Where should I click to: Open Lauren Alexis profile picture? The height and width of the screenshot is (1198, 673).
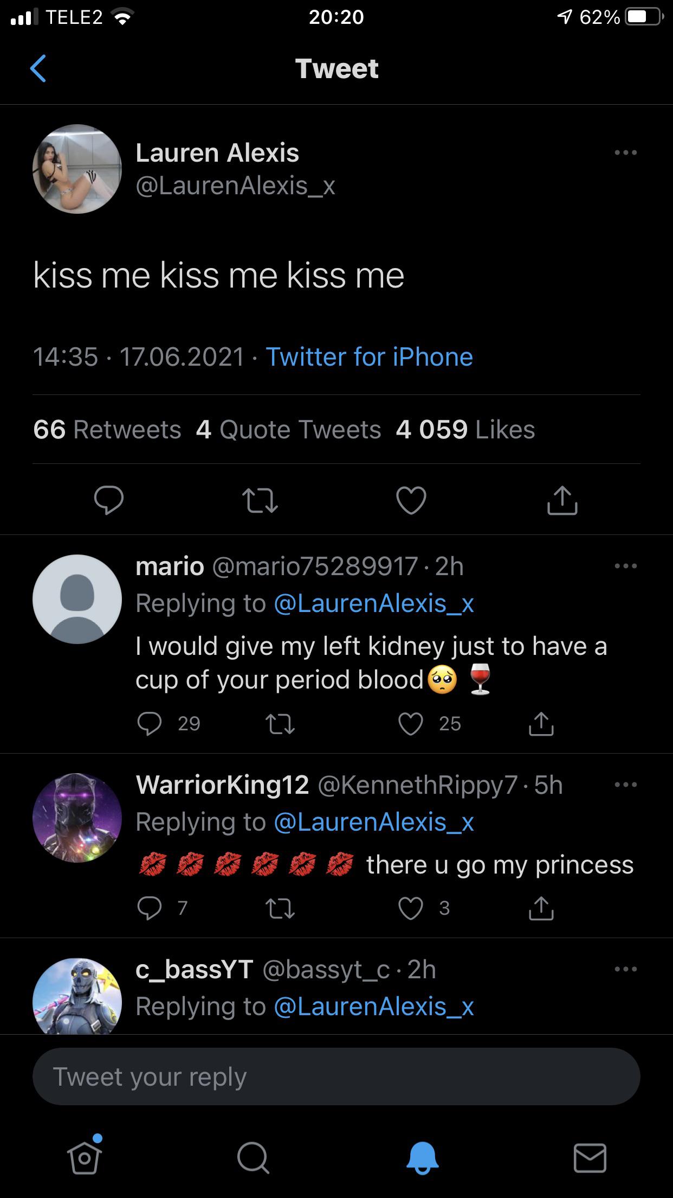(77, 169)
